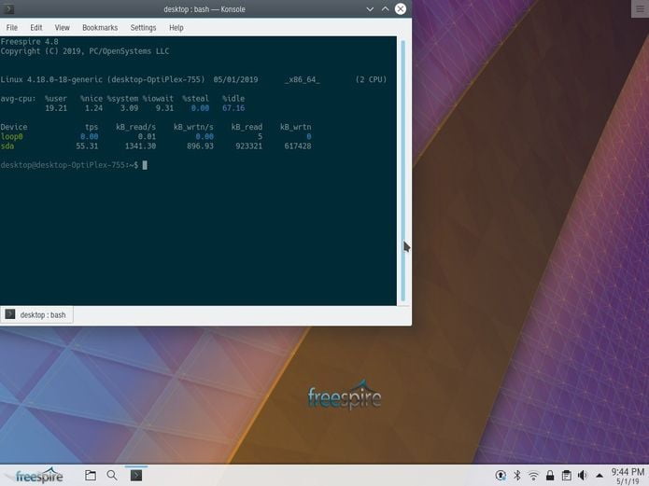This screenshot has height=486, width=649.
Task: Click the %idle value 67.16
Action: pos(233,108)
